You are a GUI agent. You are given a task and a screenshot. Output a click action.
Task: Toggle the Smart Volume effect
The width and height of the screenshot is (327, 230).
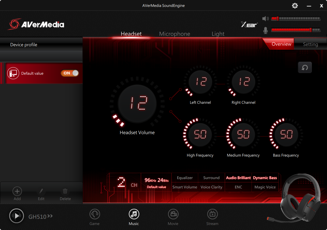(x=185, y=187)
